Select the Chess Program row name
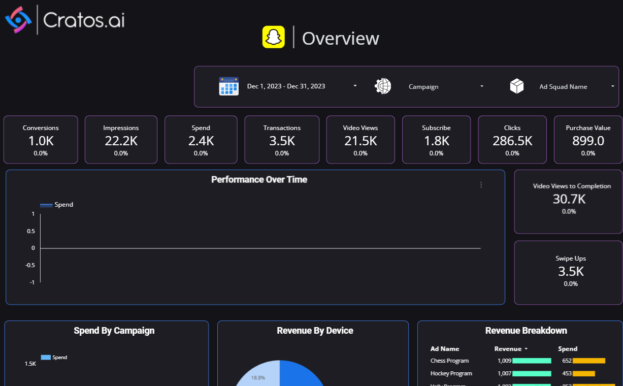Image resolution: width=623 pixels, height=386 pixels. click(449, 361)
